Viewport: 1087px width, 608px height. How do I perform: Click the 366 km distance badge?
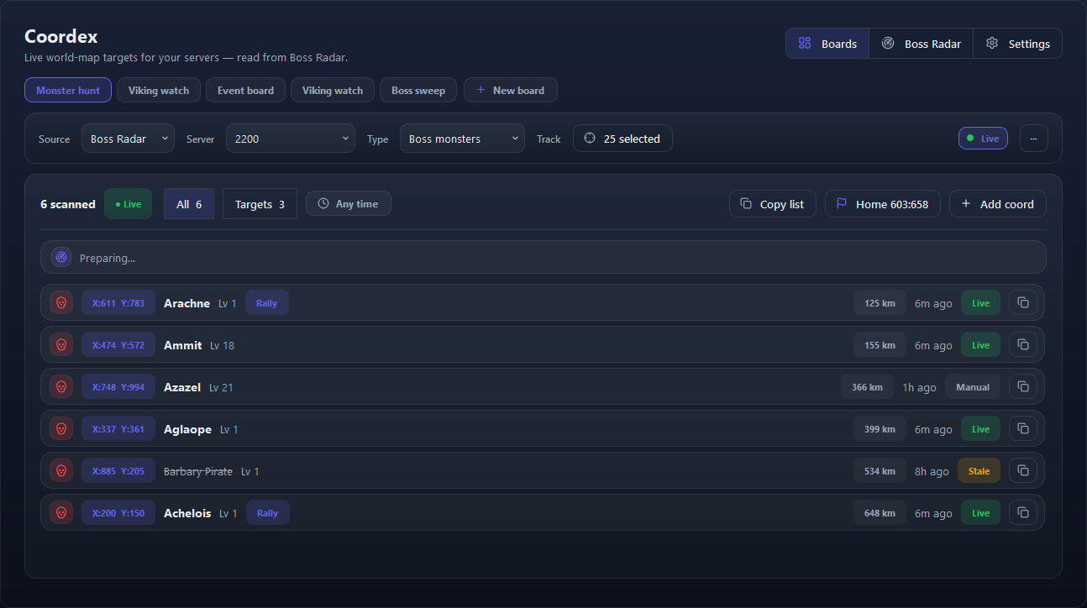pyautogui.click(x=867, y=387)
